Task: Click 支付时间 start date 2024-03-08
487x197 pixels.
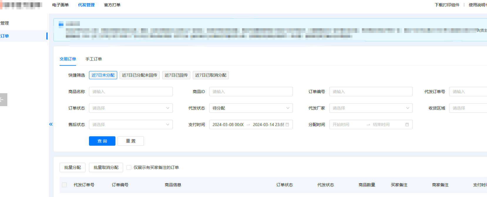Action: (x=228, y=125)
